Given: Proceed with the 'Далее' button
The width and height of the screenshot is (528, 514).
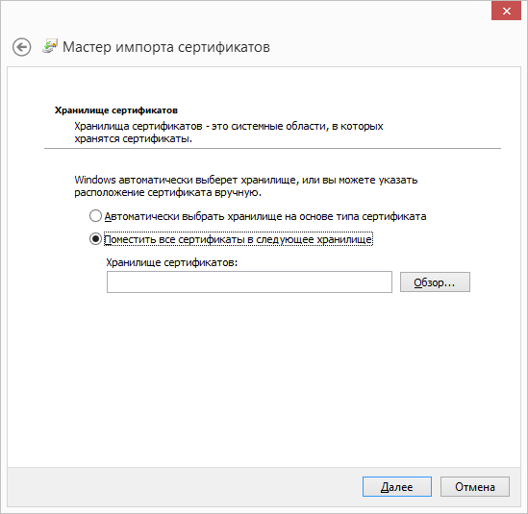Looking at the screenshot, I should (x=397, y=487).
